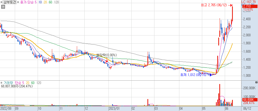This screenshot has height=111, width=258.
Task: Select the green 60 volume average label
Action: click(33, 83)
